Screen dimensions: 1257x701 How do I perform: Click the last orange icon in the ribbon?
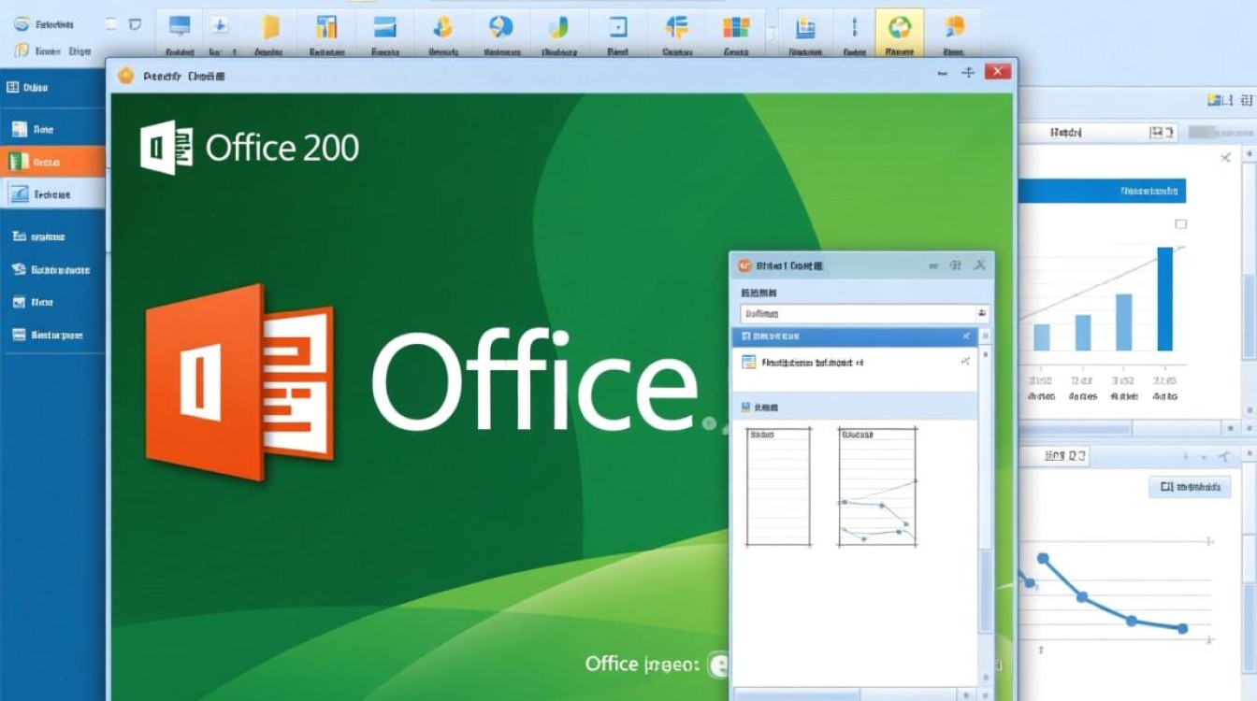pos(954,26)
